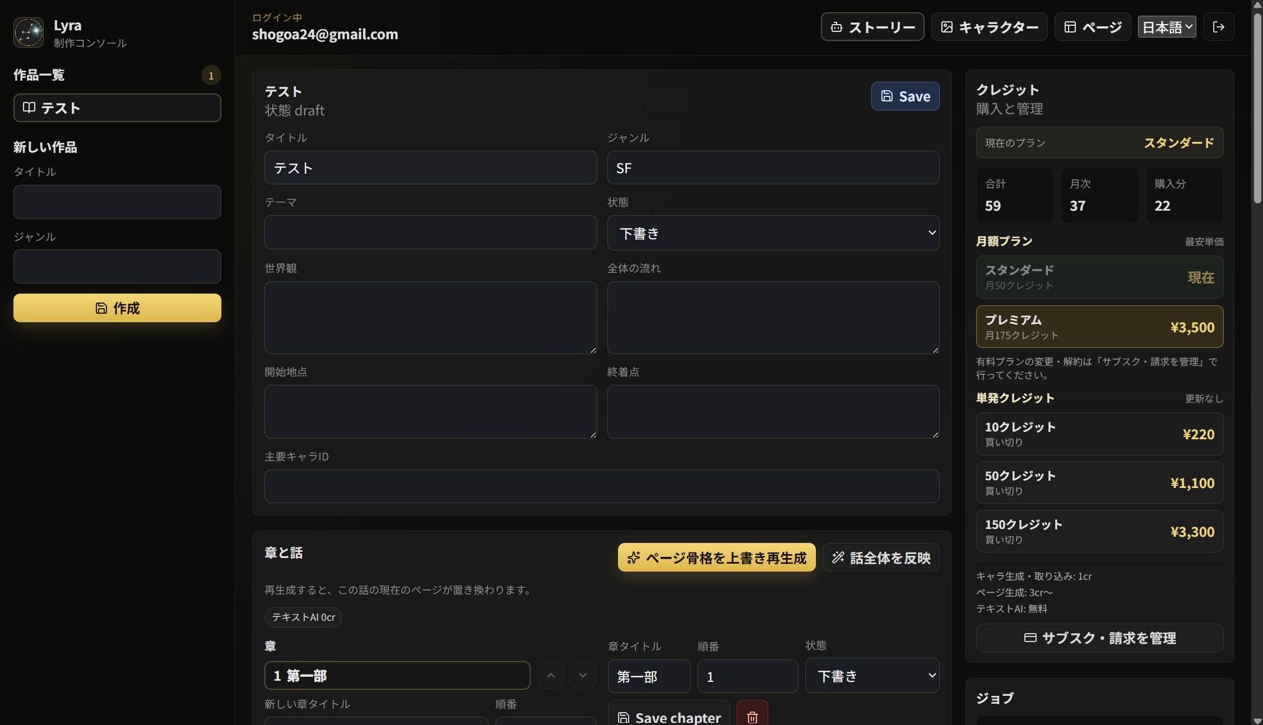1263x725 pixels.
Task: Expand the 状態 下書き dropdown for the story
Action: point(773,233)
